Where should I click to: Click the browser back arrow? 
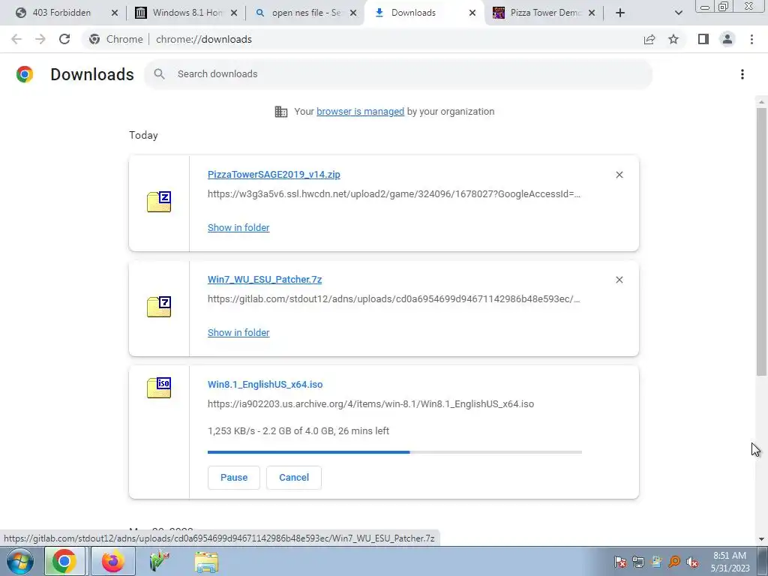click(x=16, y=39)
